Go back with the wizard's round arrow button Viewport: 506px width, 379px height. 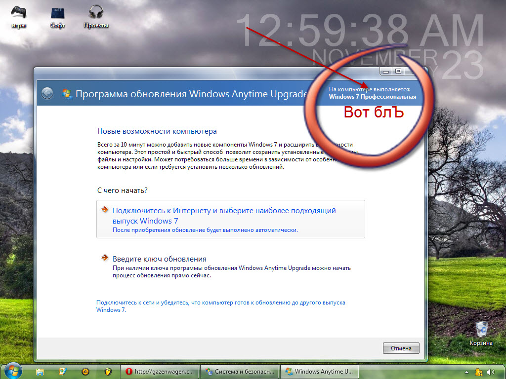47,93
